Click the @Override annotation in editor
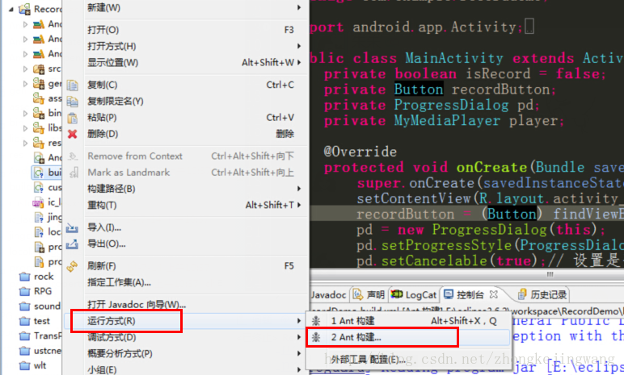This screenshot has width=624, height=375. [360, 152]
